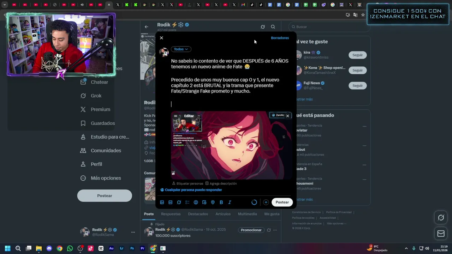Switch to the Multimedia profile tab

point(248,214)
